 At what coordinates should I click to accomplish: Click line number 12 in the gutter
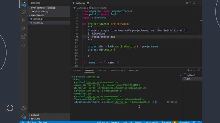click(76, 46)
